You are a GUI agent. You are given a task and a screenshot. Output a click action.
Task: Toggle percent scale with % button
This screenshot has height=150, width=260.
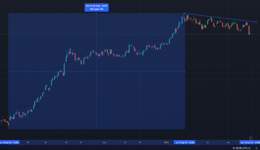(x=256, y=148)
